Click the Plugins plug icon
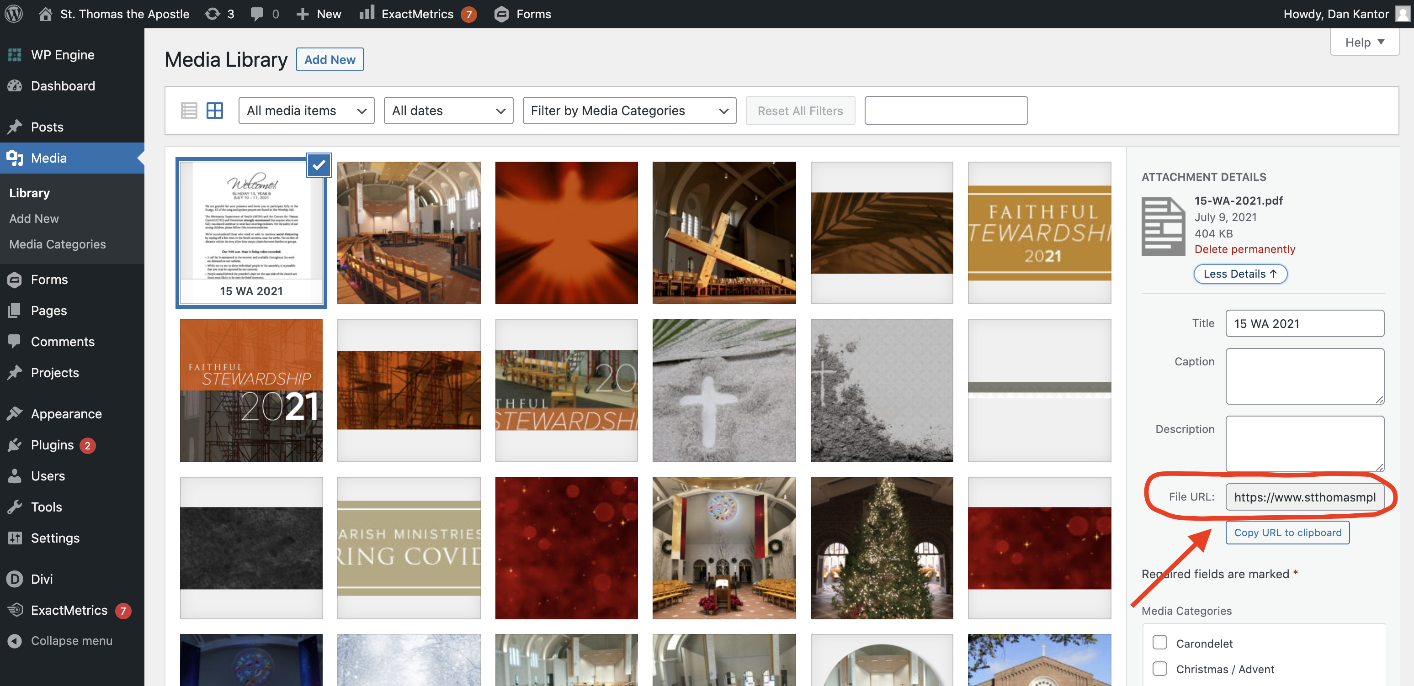This screenshot has width=1414, height=686. coord(15,445)
